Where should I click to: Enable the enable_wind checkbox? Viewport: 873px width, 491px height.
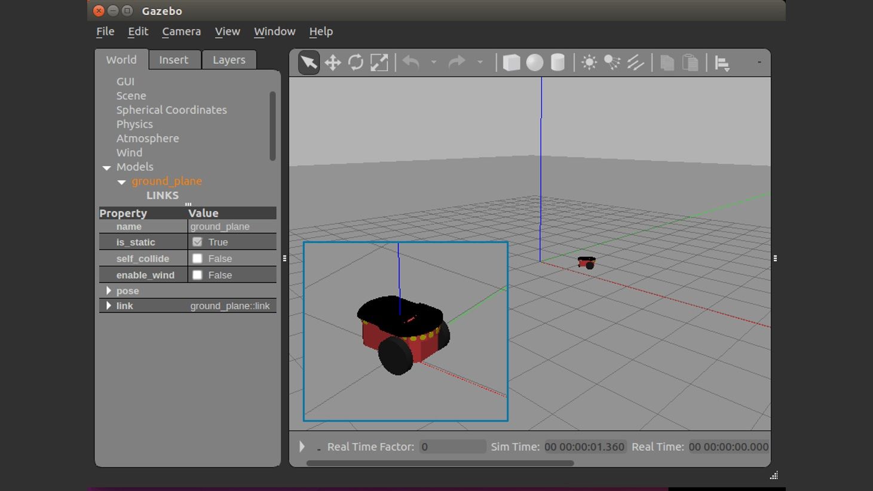click(198, 274)
